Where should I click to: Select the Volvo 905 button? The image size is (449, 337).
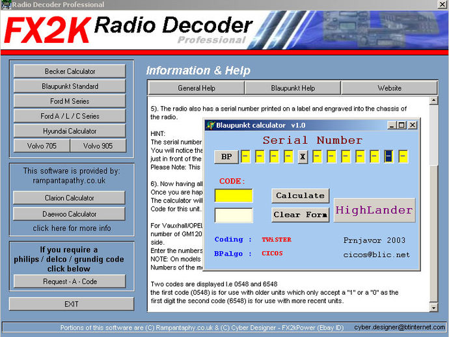click(98, 146)
